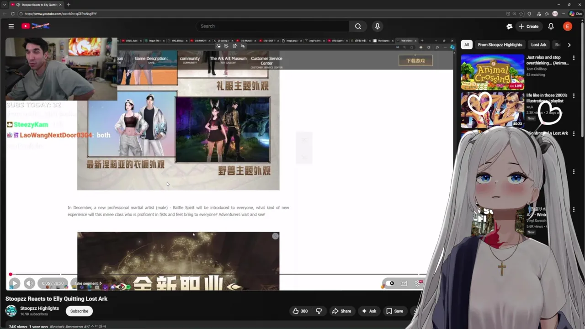Open the tab search dropdown arrow
This screenshot has height=329, width=585.
click(x=4, y=5)
